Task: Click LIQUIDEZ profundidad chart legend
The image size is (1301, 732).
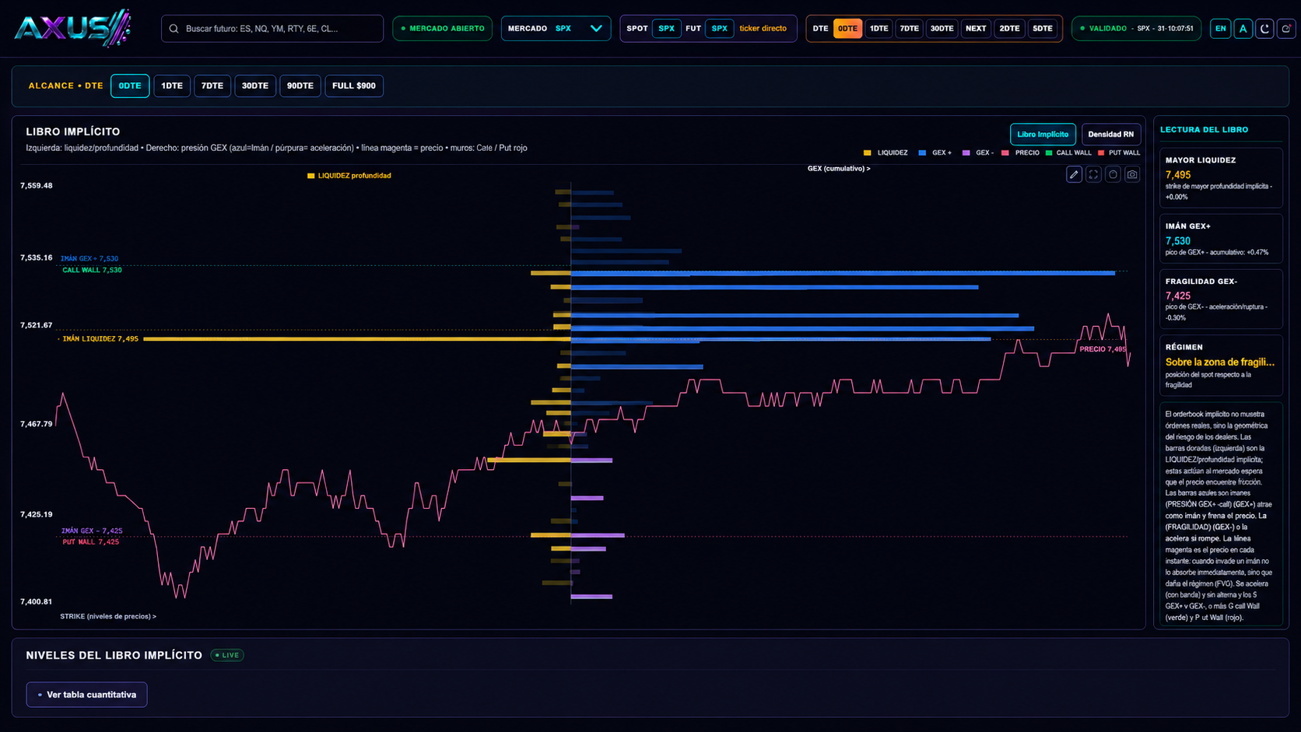Action: pyautogui.click(x=349, y=176)
